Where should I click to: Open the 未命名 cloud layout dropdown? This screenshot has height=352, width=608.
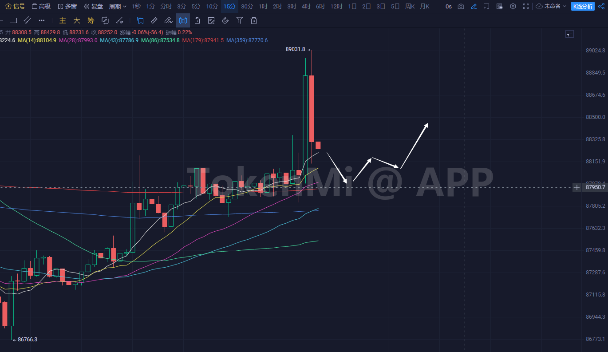(551, 6)
